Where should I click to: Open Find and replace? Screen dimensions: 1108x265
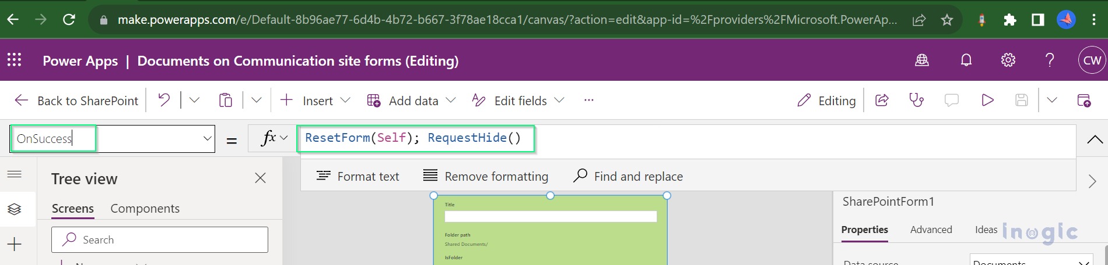628,176
